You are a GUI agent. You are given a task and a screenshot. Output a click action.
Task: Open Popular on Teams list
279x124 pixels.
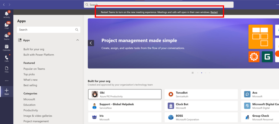34,69
